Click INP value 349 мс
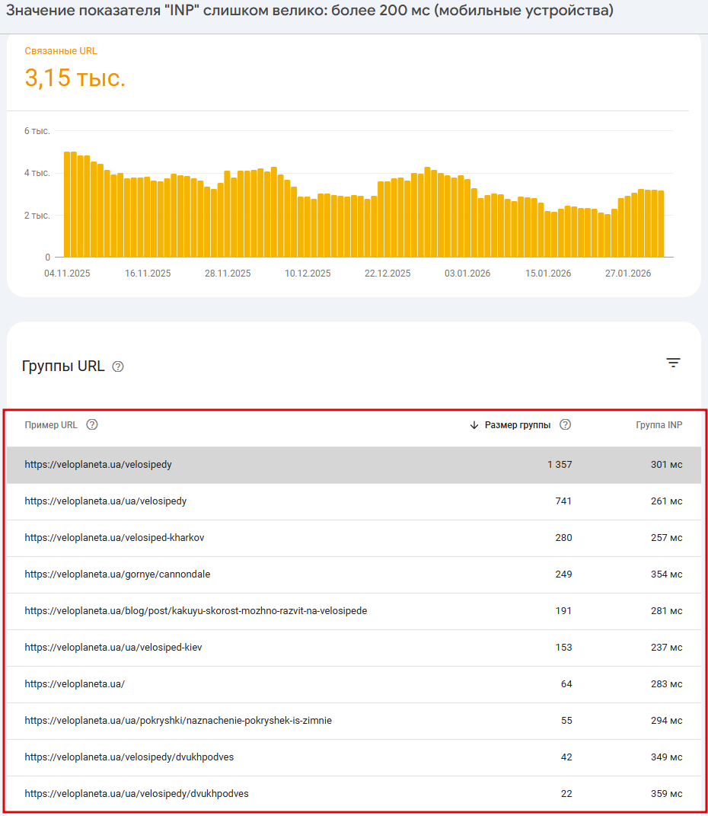708x816 pixels. [x=666, y=757]
